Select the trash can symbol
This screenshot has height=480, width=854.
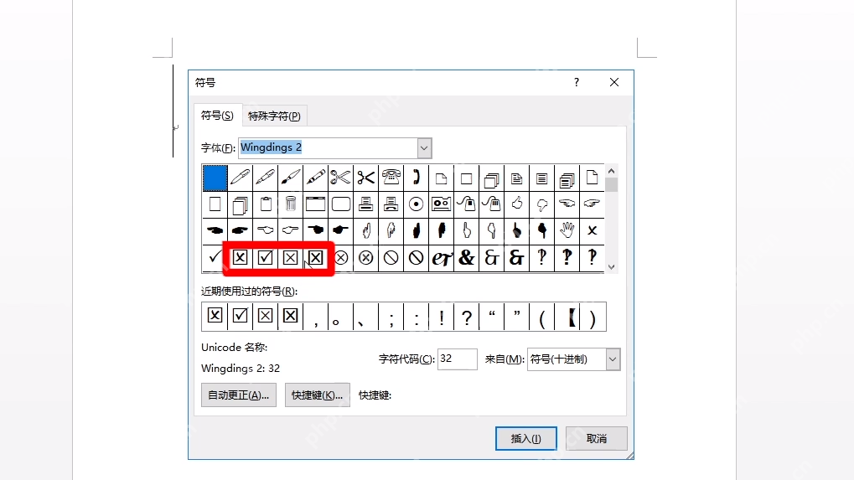pyautogui.click(x=290, y=204)
